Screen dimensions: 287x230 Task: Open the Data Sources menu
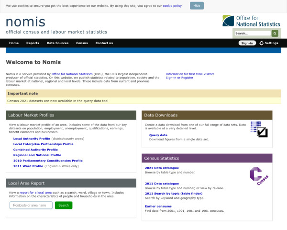click(x=57, y=43)
